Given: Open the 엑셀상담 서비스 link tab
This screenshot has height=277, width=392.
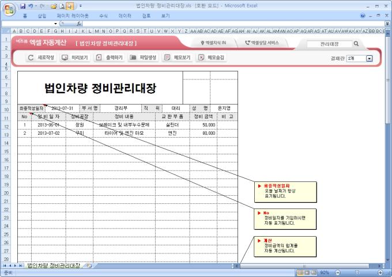Looking at the screenshot, I should (262, 43).
